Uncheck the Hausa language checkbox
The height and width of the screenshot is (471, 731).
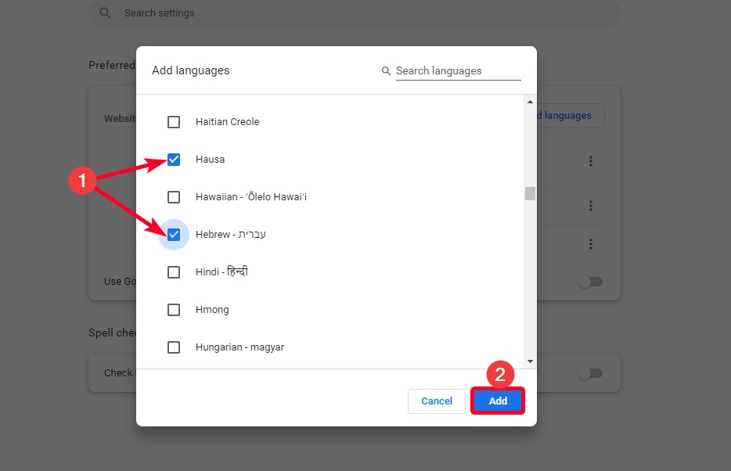point(173,159)
